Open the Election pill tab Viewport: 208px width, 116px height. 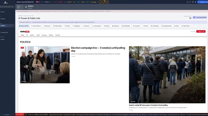pyautogui.click(x=107, y=26)
